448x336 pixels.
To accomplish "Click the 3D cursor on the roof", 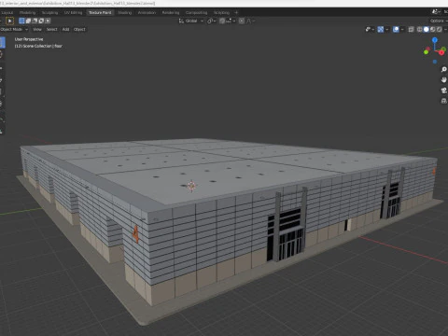I will tap(192, 186).
